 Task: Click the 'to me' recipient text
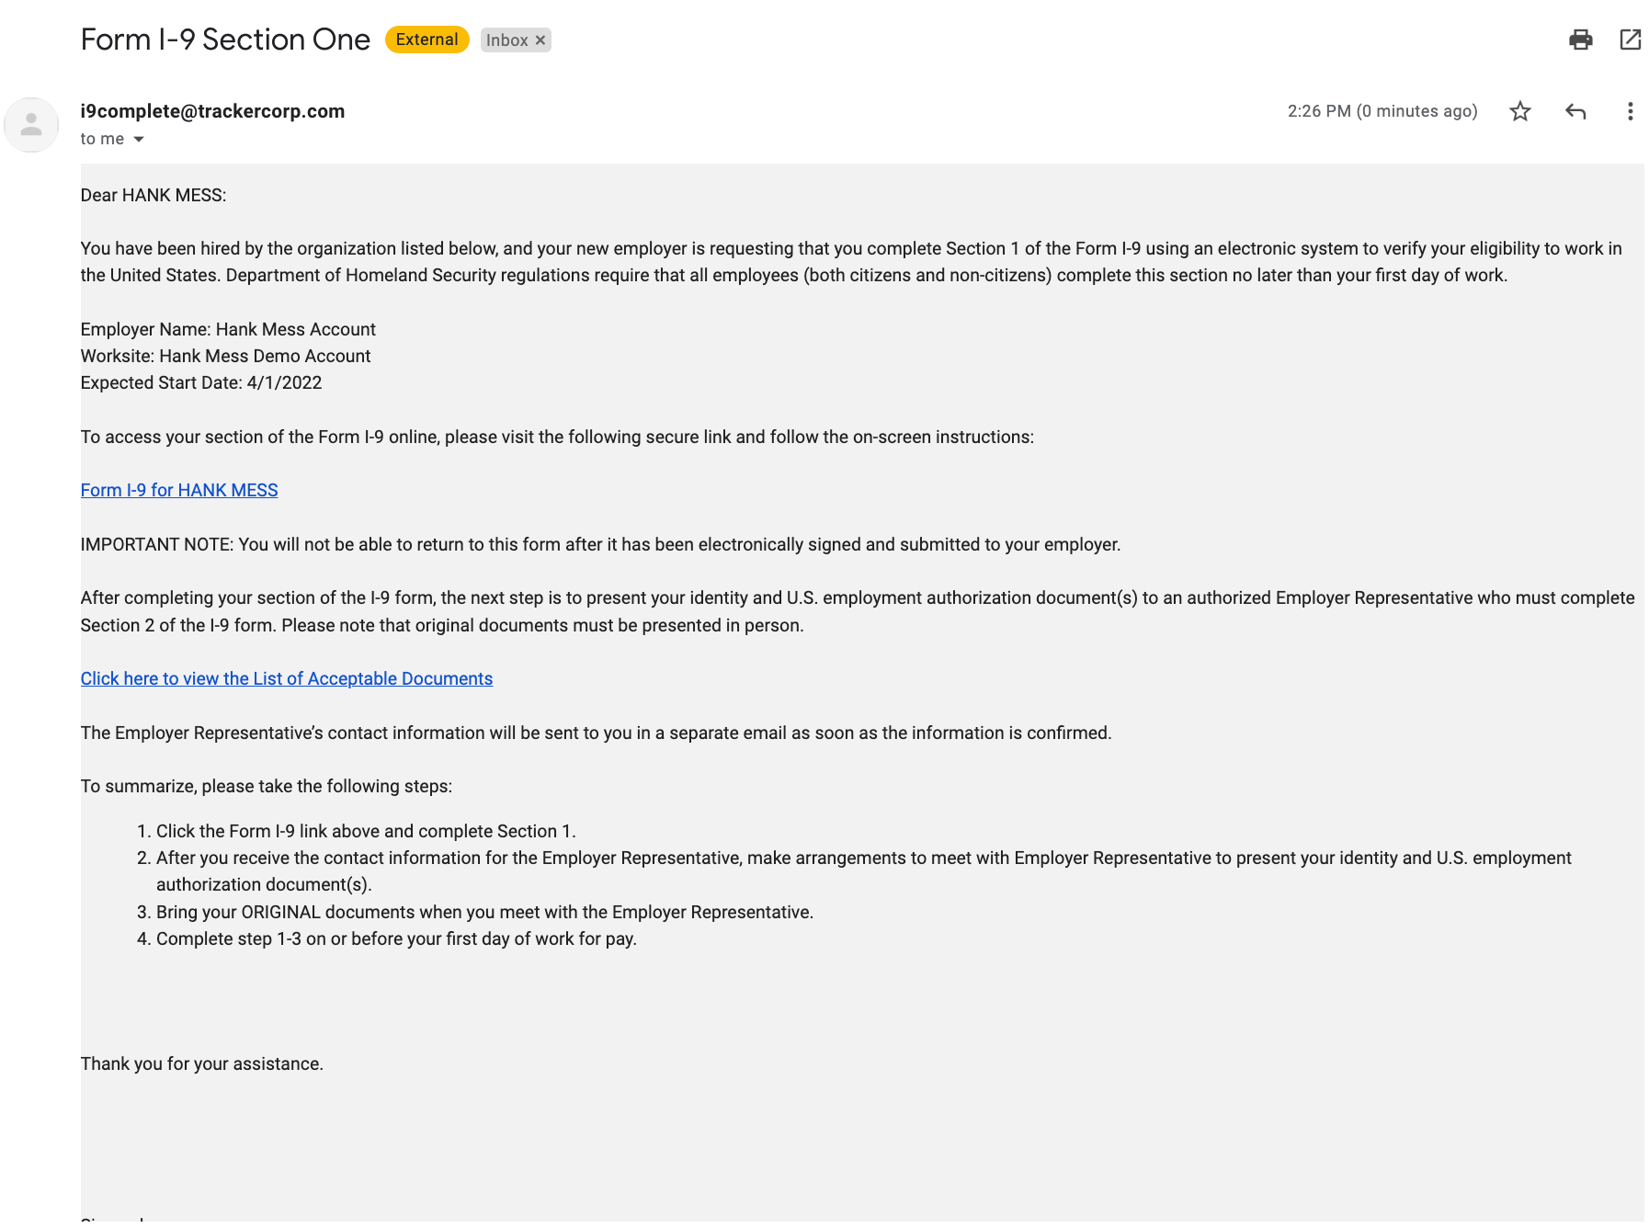102,139
